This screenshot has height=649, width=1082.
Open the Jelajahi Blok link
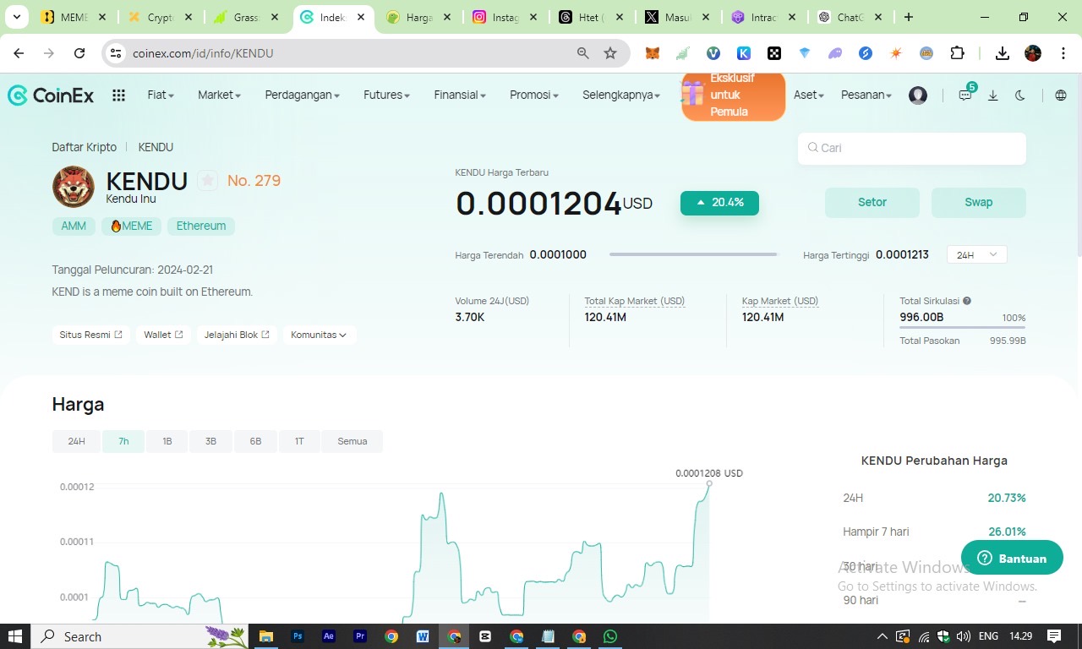pos(237,335)
